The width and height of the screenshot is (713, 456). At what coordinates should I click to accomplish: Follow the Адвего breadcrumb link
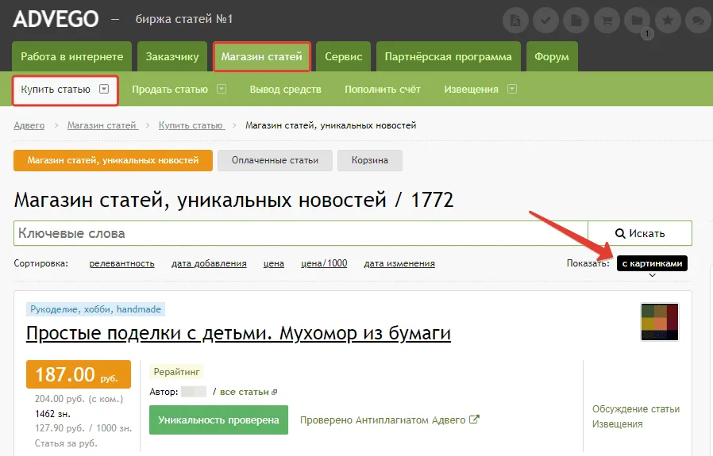(x=29, y=125)
